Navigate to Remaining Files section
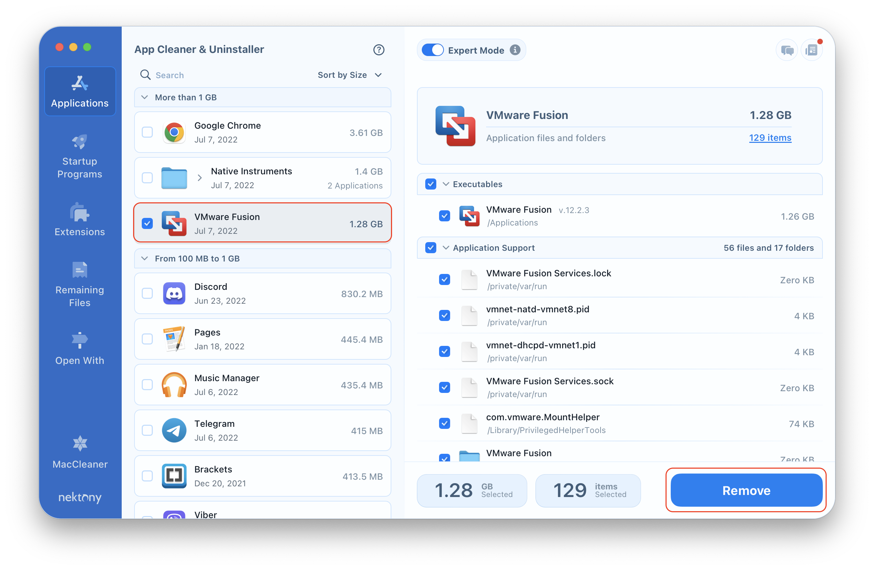The height and width of the screenshot is (570, 874). [x=79, y=285]
